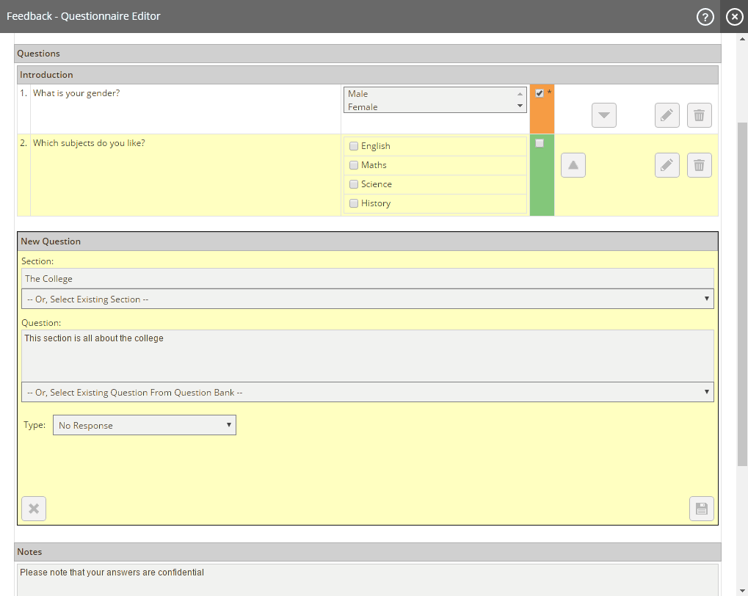The height and width of the screenshot is (596, 748).
Task: Delete the 'Which subjects do you like?' question
Action: click(x=699, y=165)
